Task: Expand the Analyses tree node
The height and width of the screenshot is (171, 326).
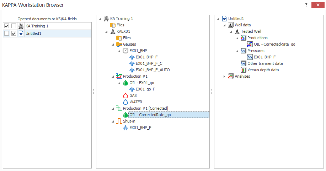Action: click(224, 76)
